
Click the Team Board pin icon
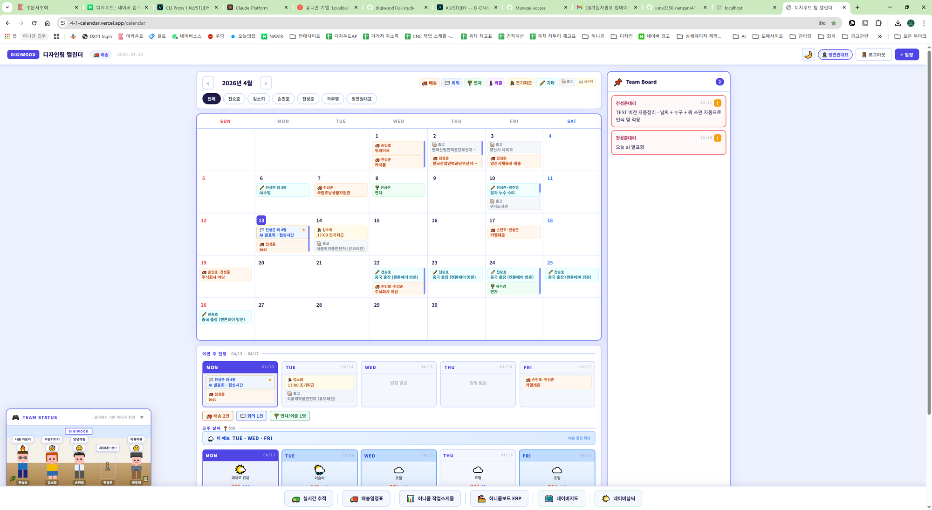(x=618, y=82)
